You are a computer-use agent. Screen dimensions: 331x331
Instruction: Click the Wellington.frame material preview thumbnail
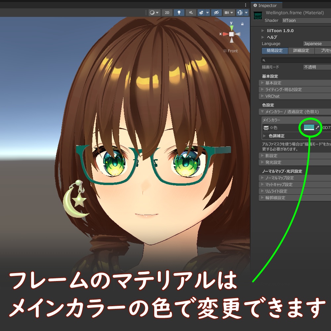pos(258,15)
